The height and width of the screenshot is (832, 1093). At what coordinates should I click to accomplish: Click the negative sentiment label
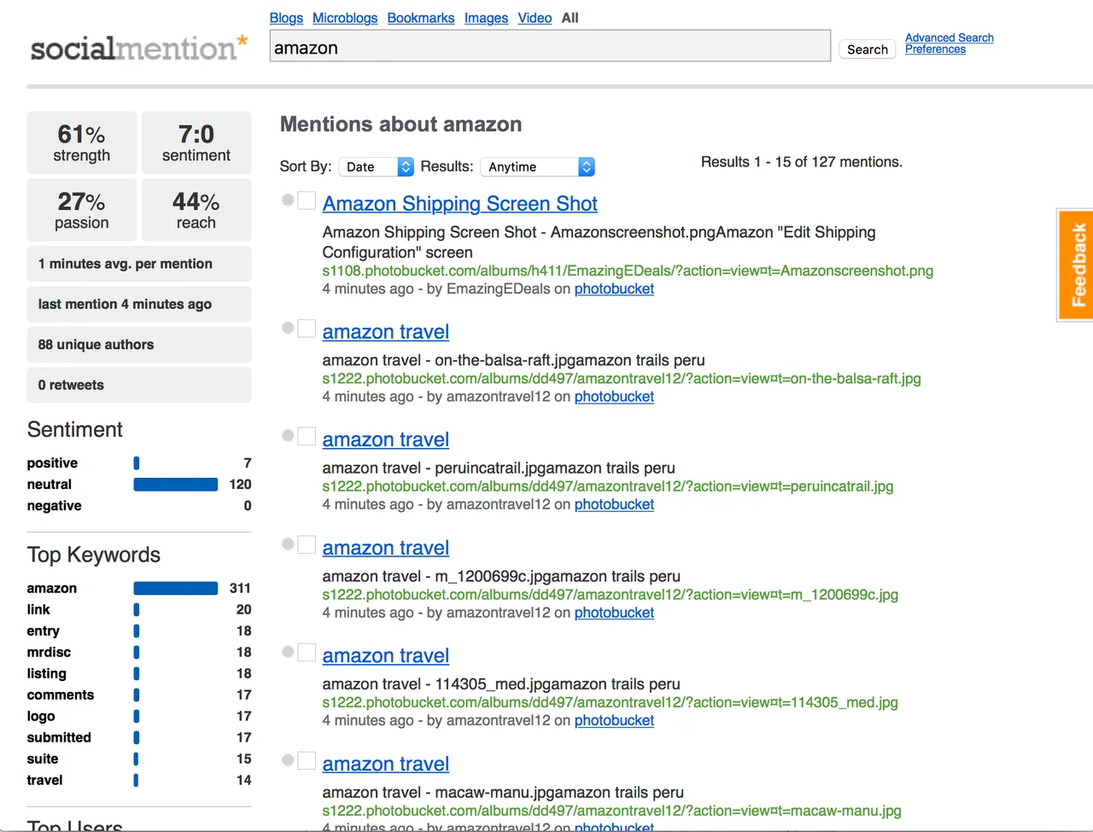click(x=55, y=506)
